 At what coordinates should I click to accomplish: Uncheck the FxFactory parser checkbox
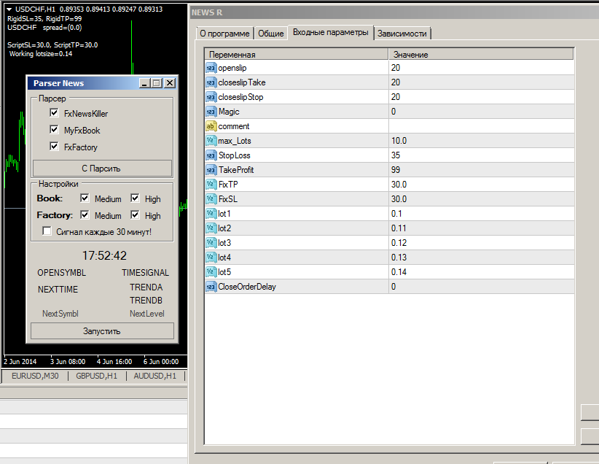coord(54,147)
